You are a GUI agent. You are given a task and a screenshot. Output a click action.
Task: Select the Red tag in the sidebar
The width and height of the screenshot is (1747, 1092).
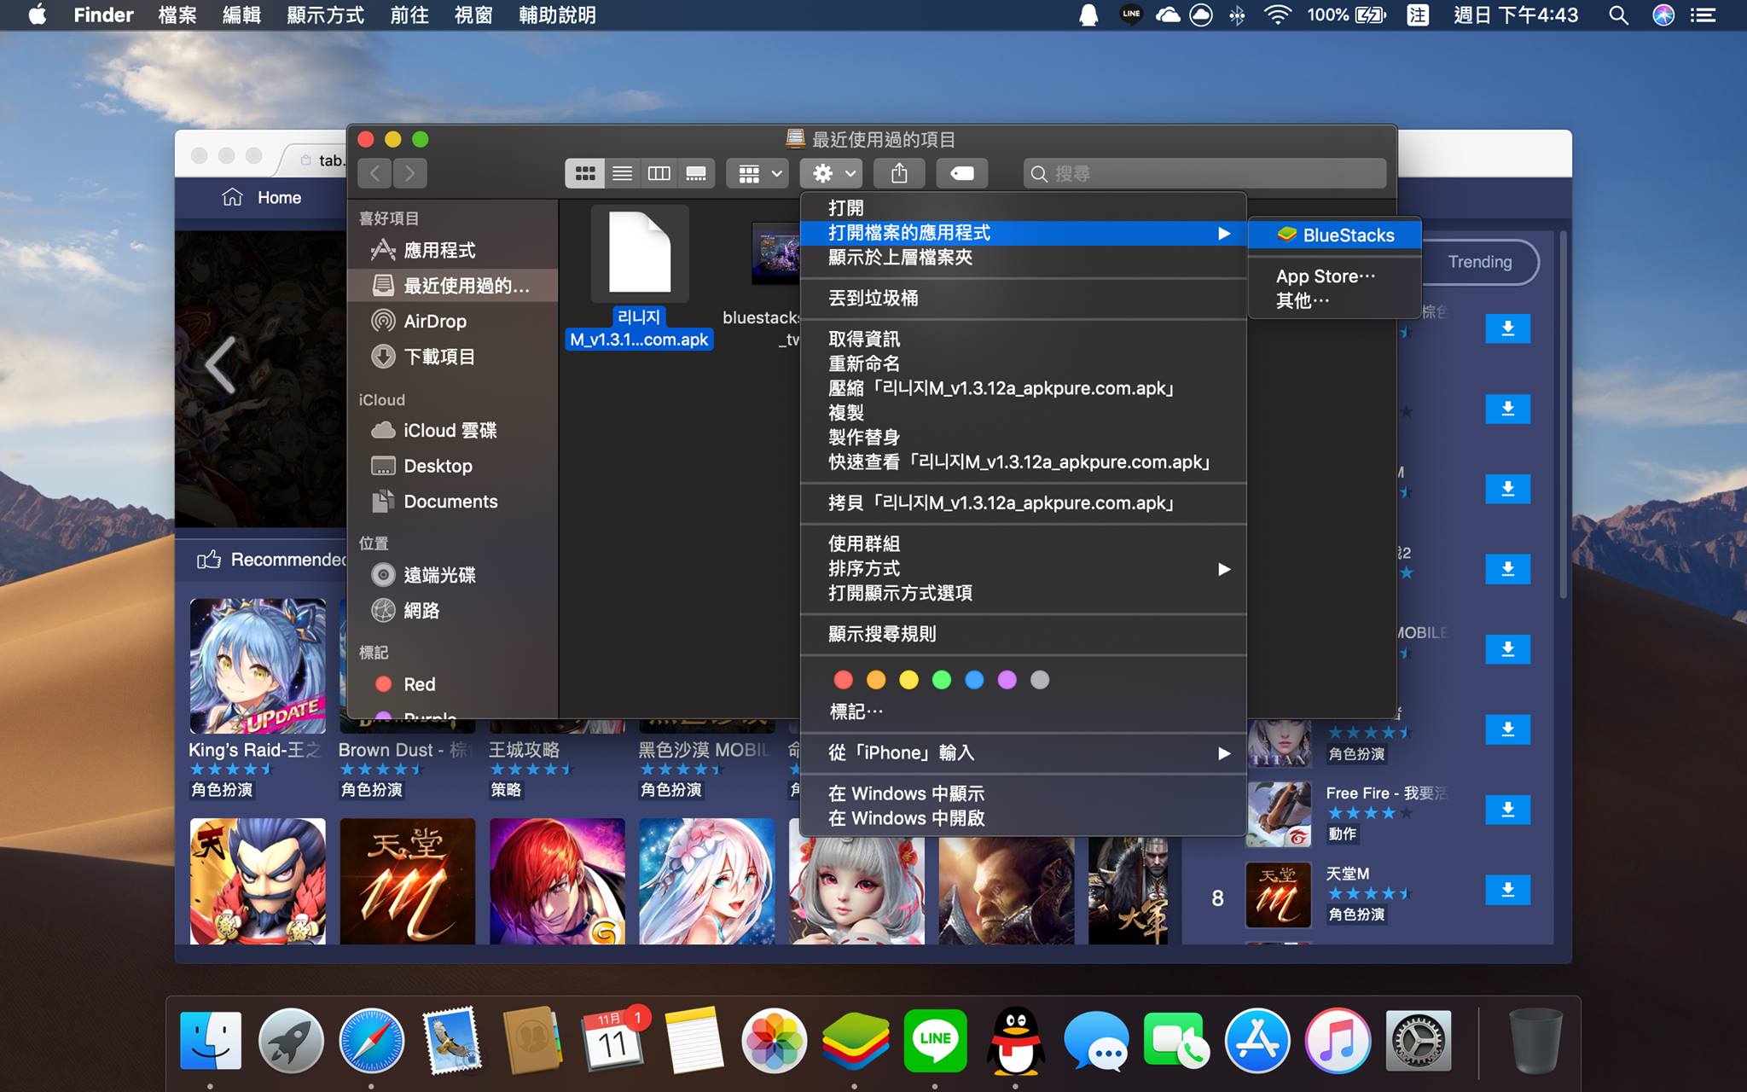(x=453, y=684)
